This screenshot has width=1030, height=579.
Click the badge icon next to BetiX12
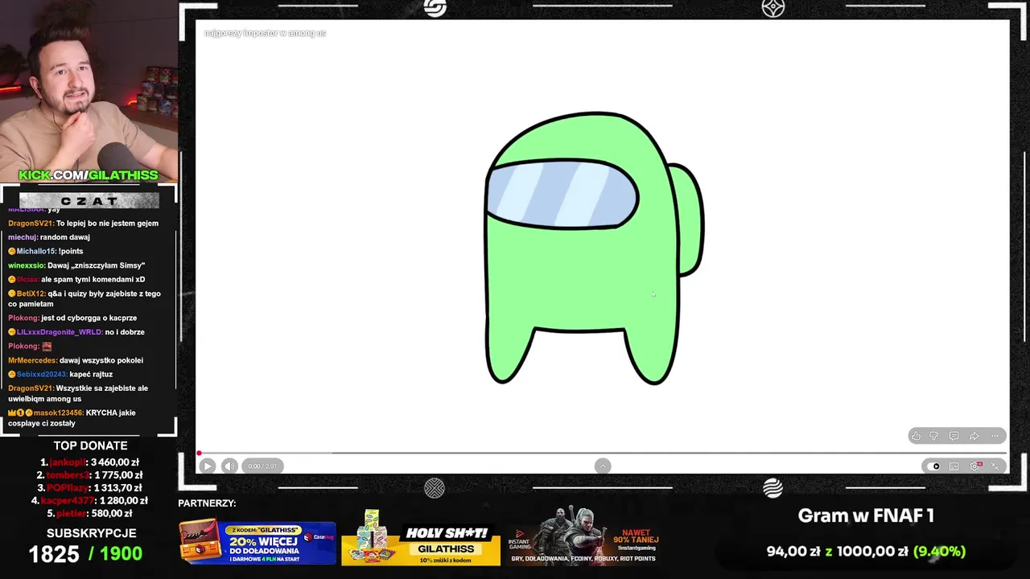click(12, 294)
